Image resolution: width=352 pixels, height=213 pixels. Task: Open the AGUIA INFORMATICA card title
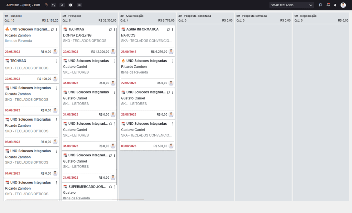(x=142, y=30)
